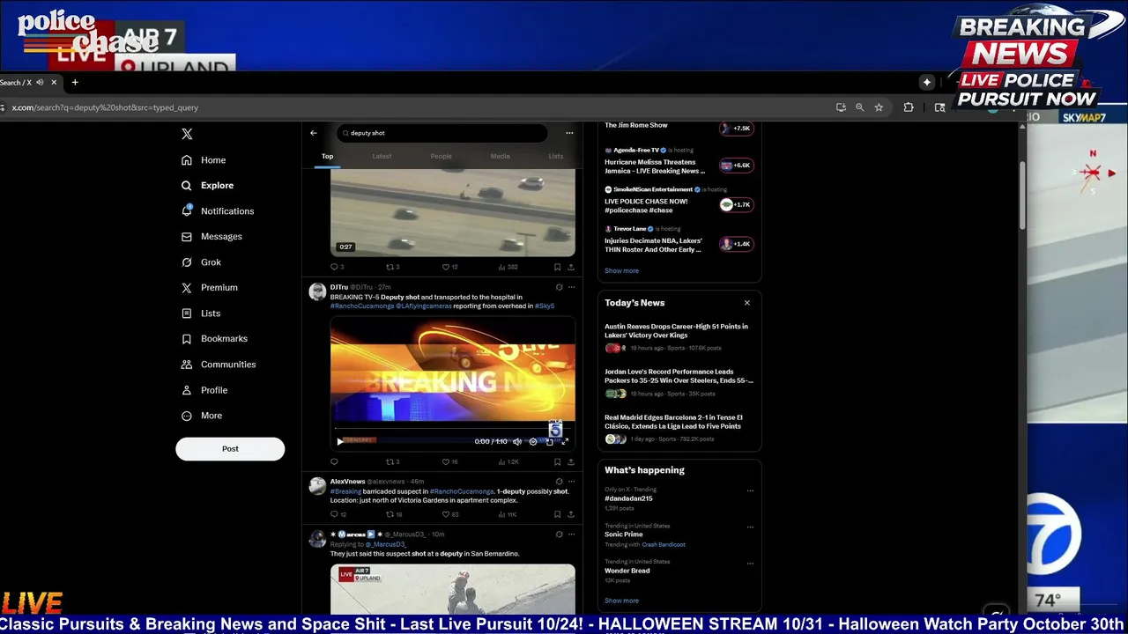Open analytics showing 382 views

click(x=508, y=267)
